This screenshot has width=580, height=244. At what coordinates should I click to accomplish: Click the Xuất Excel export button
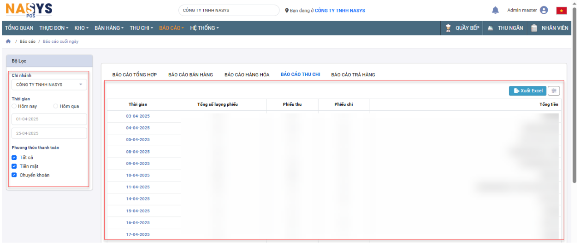[527, 91]
